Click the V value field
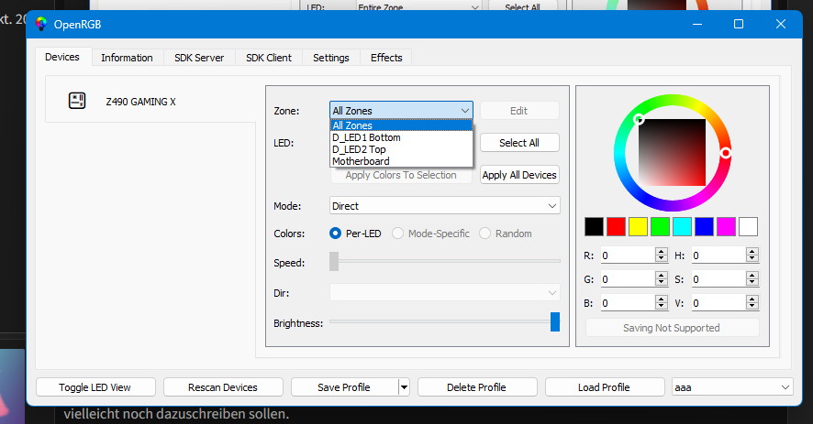Screen dimensions: 813x424 [x=718, y=303]
